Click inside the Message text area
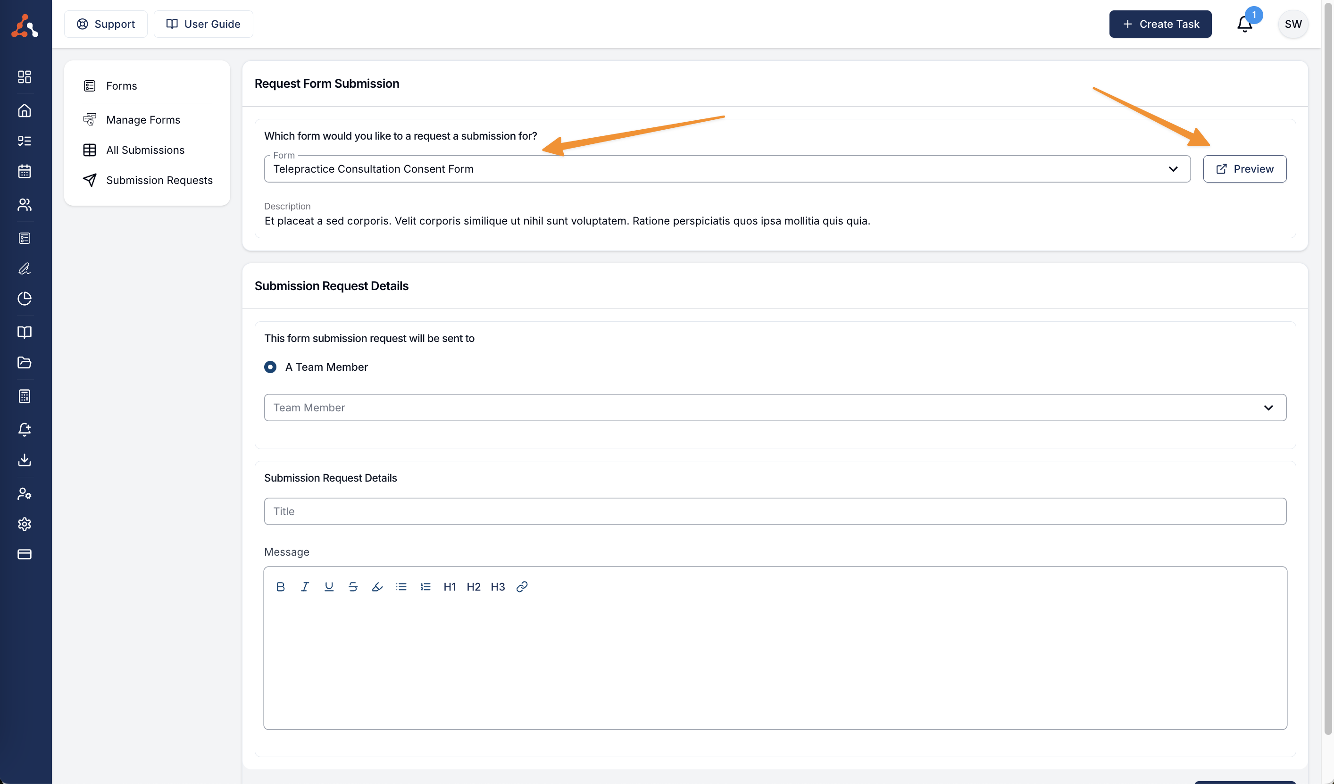The height and width of the screenshot is (784, 1334). tap(775, 666)
